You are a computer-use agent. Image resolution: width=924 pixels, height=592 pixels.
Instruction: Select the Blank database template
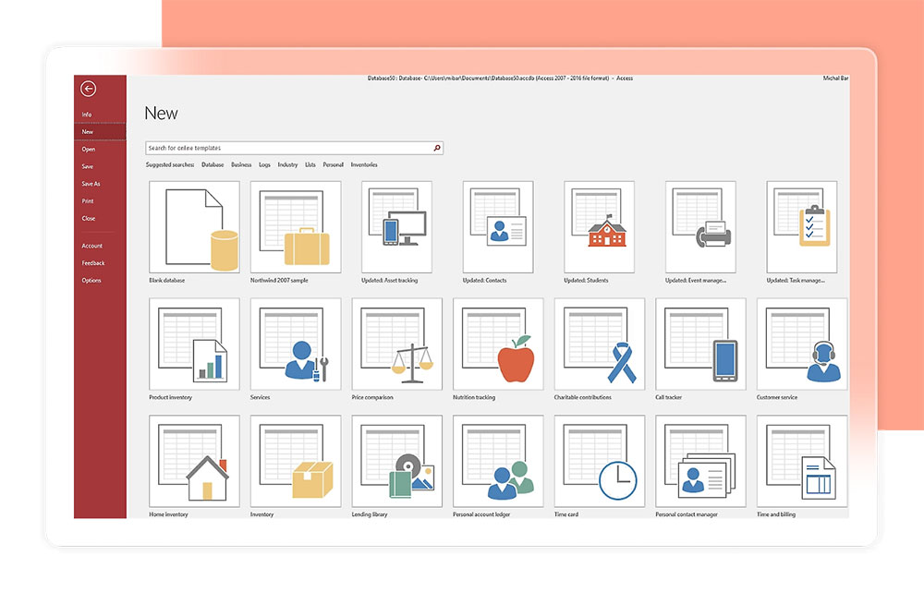click(194, 226)
